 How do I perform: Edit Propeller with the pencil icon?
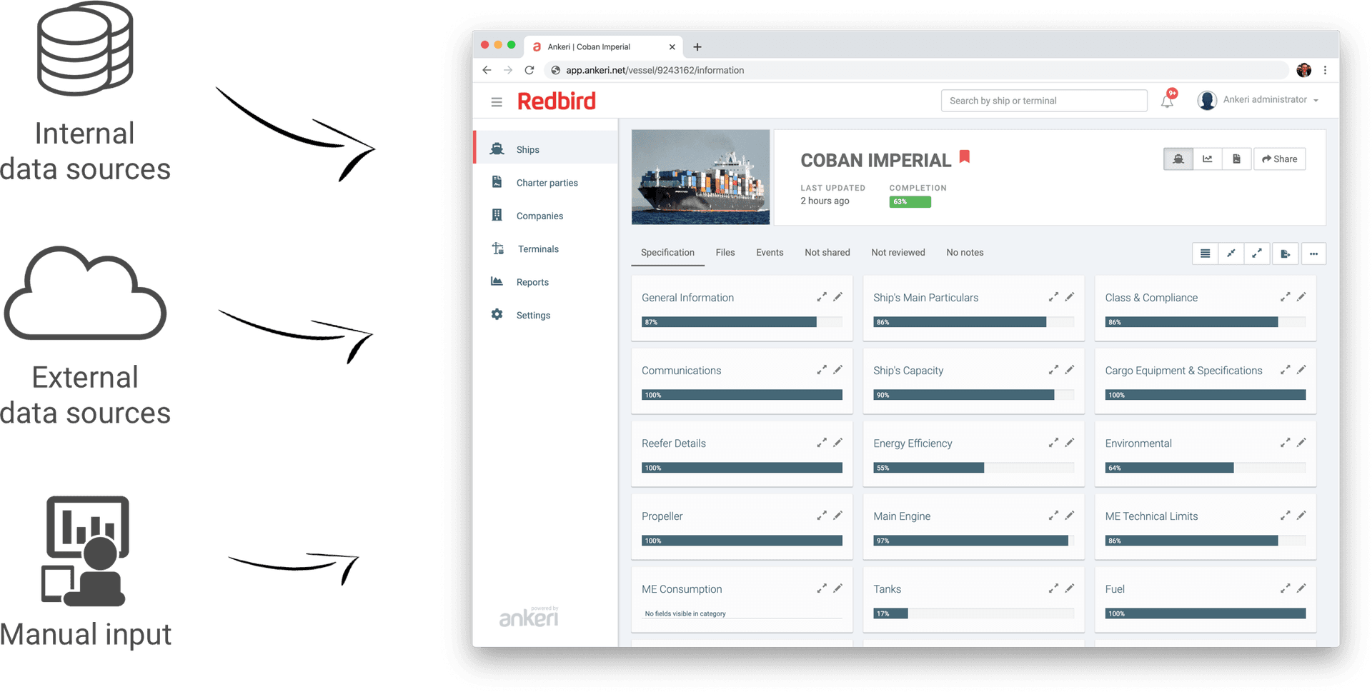point(838,516)
